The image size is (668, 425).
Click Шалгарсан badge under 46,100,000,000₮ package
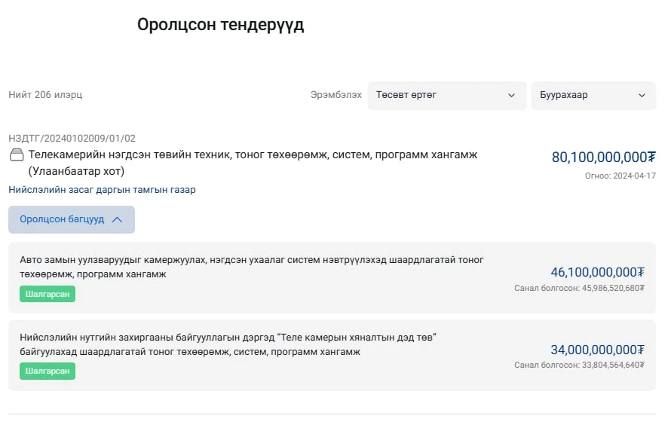[47, 294]
